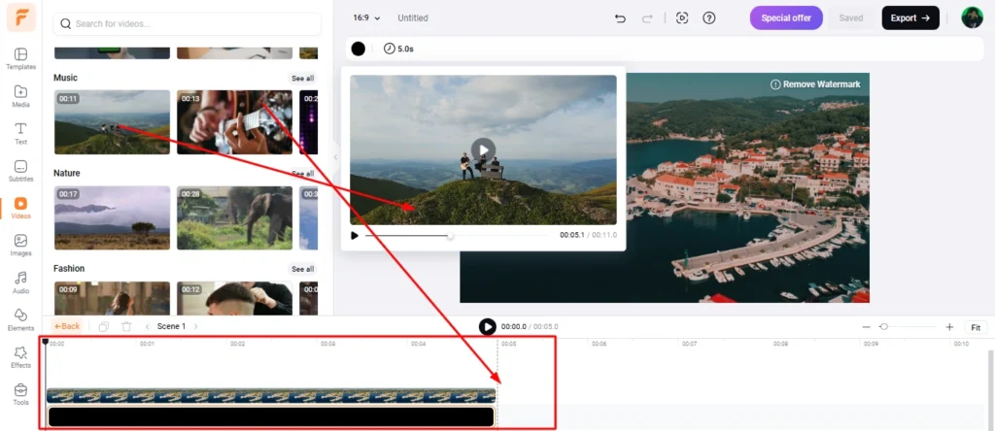Click the FlexClip logo icon
Image resolution: width=995 pixels, height=431 pixels.
click(x=21, y=17)
